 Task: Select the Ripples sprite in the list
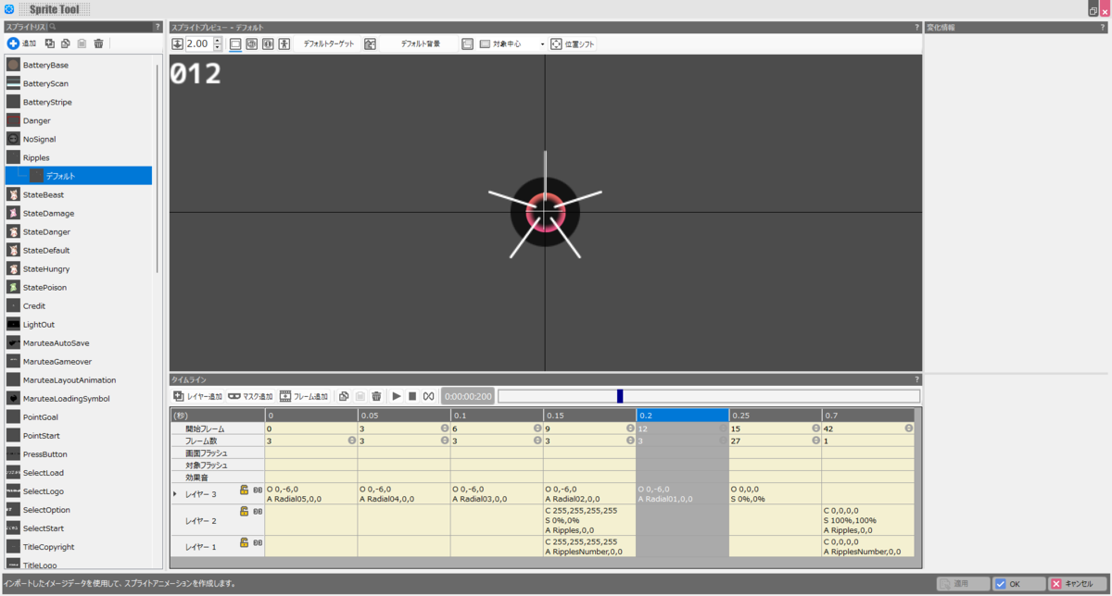pos(78,157)
